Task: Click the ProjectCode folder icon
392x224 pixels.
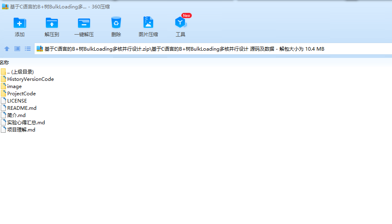Action: 3,94
